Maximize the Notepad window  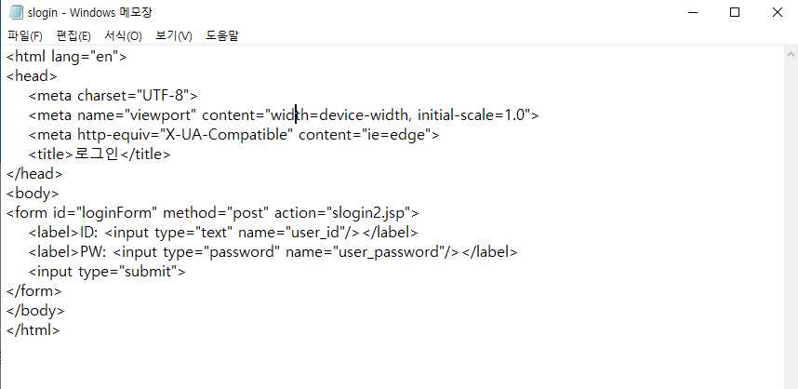pyautogui.click(x=735, y=12)
